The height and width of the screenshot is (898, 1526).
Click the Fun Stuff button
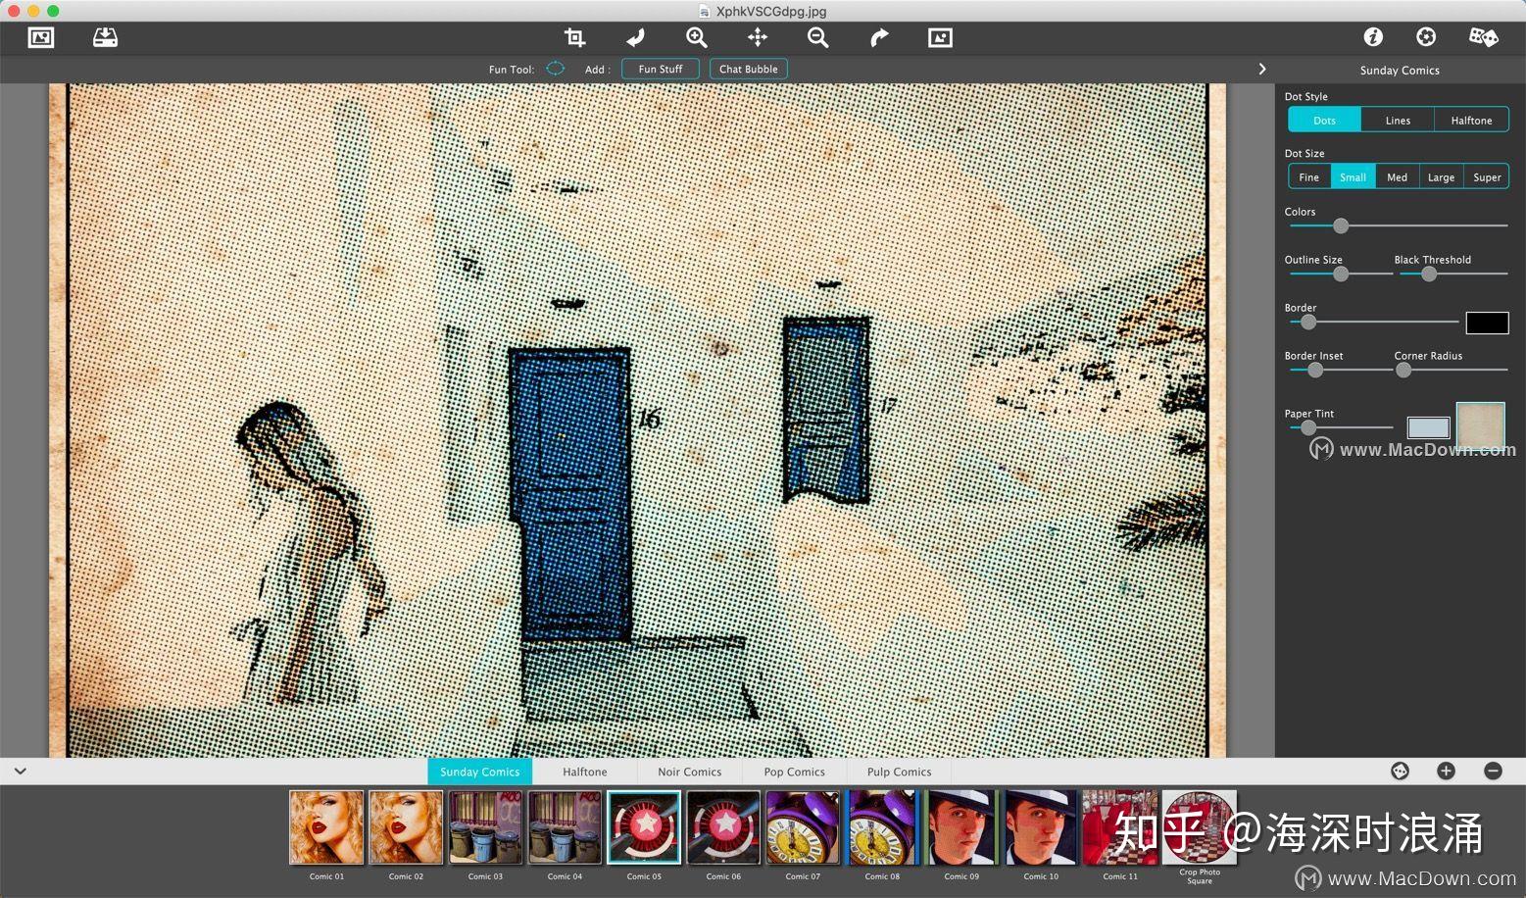[x=660, y=69]
